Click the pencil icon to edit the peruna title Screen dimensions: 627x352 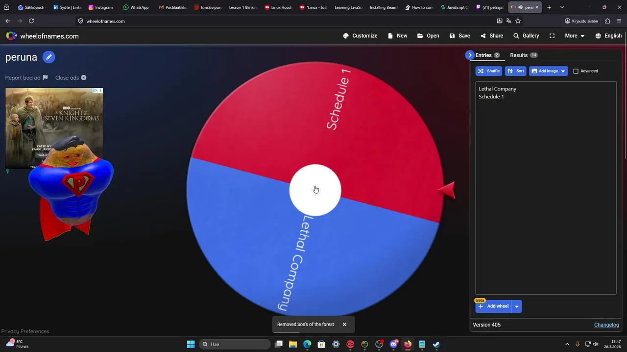pos(48,57)
